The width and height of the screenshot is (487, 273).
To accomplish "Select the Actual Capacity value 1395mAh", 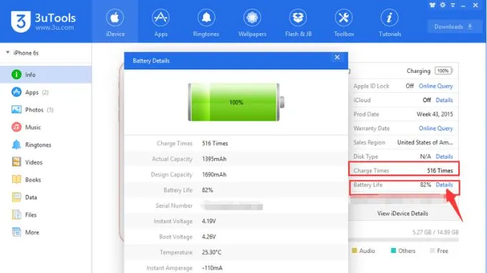I will click(214, 159).
